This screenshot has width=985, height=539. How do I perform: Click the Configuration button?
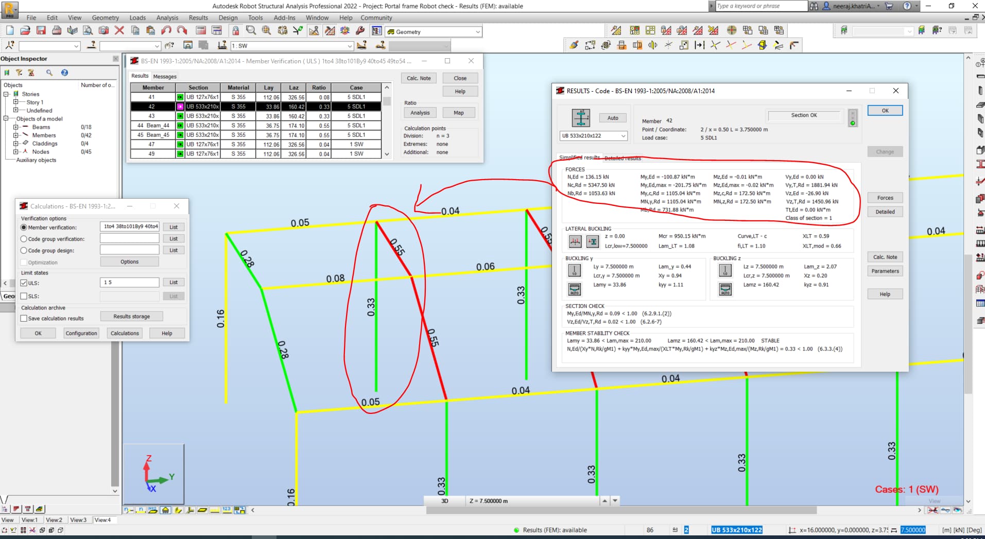pos(81,333)
